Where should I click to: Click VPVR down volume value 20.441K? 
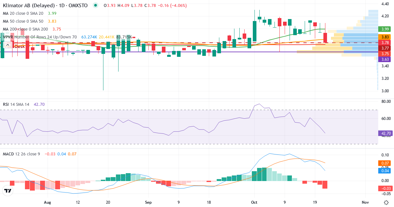pos(106,37)
